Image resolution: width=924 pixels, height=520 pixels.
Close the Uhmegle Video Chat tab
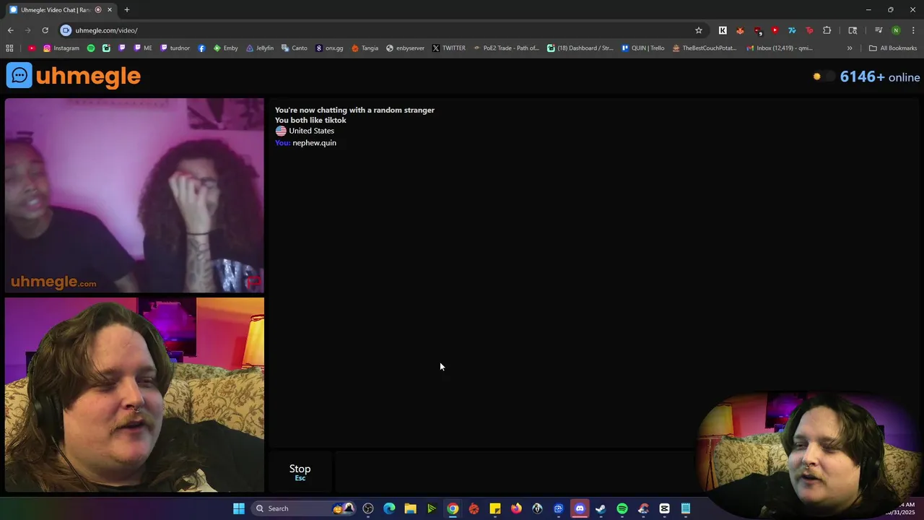[x=110, y=10]
